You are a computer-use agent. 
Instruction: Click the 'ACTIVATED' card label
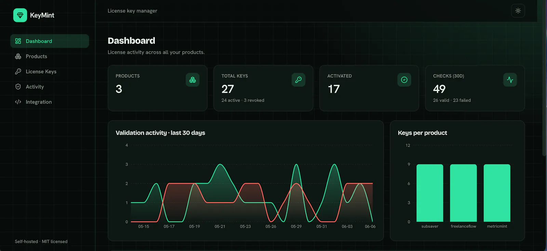[x=339, y=76]
